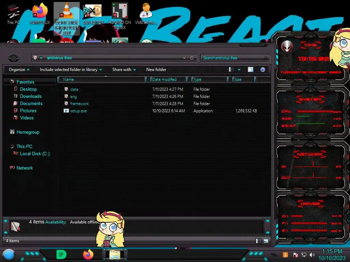Select the framework folder row
350x262 pixels.
(161, 104)
